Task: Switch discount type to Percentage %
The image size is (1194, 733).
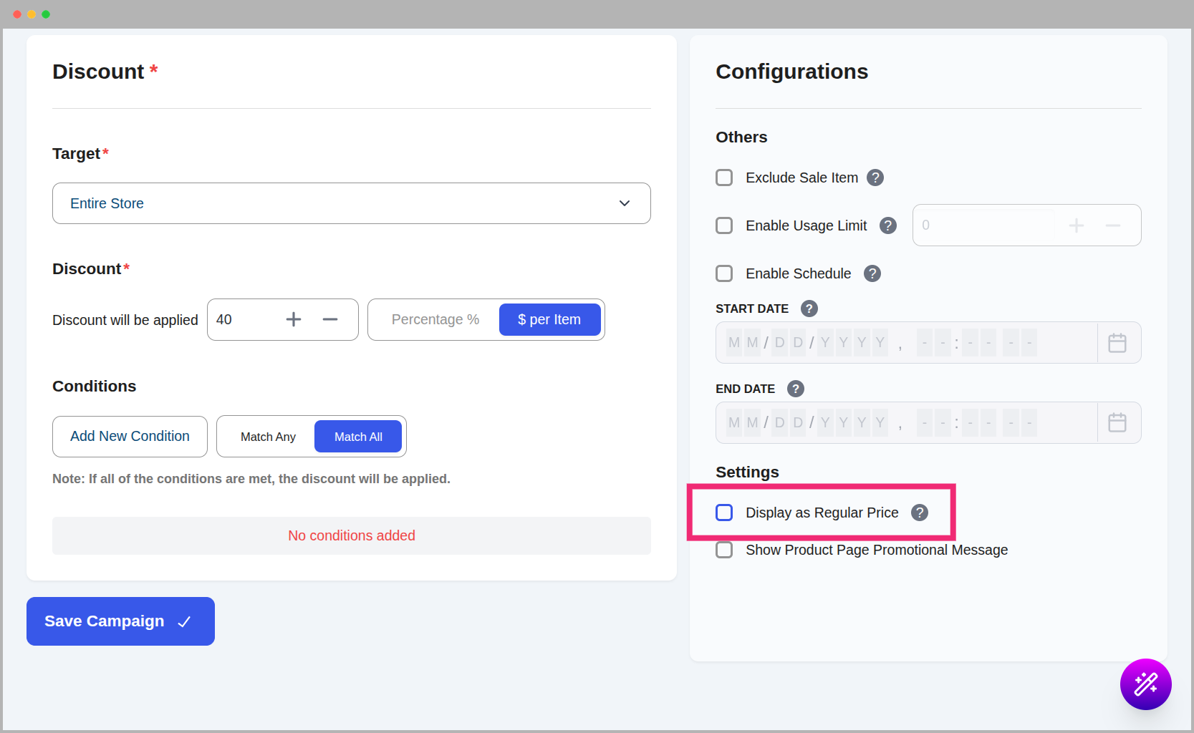Action: [435, 320]
